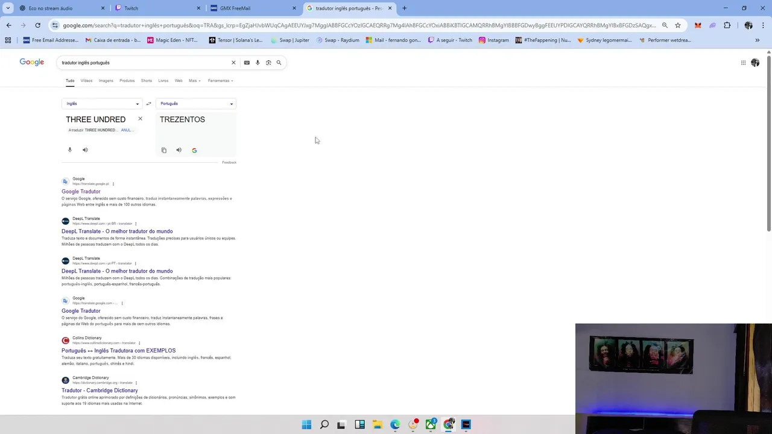This screenshot has height=434, width=772.
Task: Open the MetaMask fox extension
Action: click(698, 25)
